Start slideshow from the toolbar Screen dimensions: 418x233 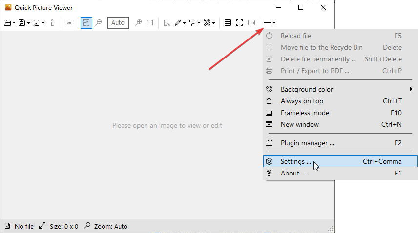pyautogui.click(x=69, y=23)
